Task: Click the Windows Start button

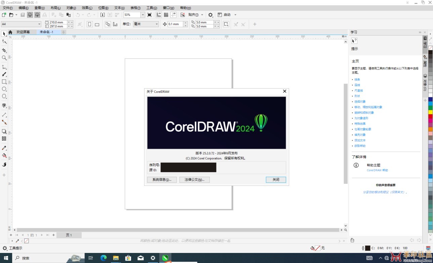Action: 6,258
